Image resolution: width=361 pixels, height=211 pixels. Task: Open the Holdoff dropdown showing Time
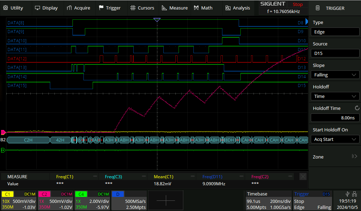334,96
